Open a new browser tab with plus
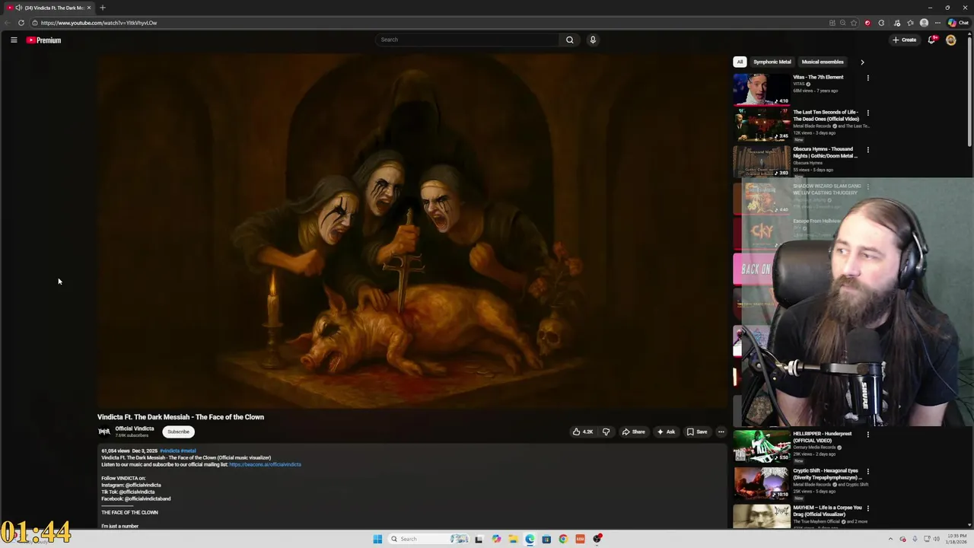 (103, 8)
